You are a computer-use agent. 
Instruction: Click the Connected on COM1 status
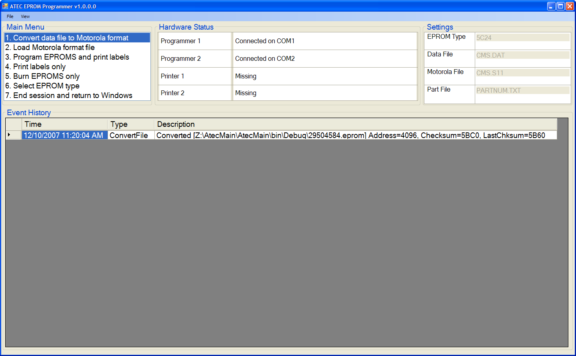click(x=325, y=41)
